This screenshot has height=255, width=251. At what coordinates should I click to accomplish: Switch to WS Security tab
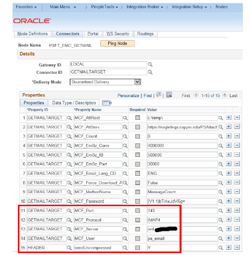tap(118, 34)
